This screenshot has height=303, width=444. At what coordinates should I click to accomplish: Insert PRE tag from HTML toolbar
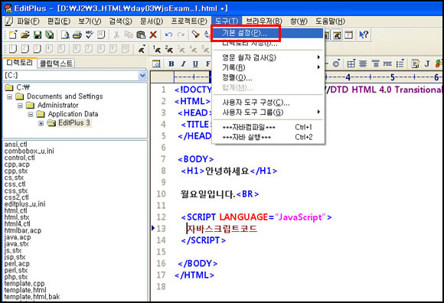(x=387, y=64)
